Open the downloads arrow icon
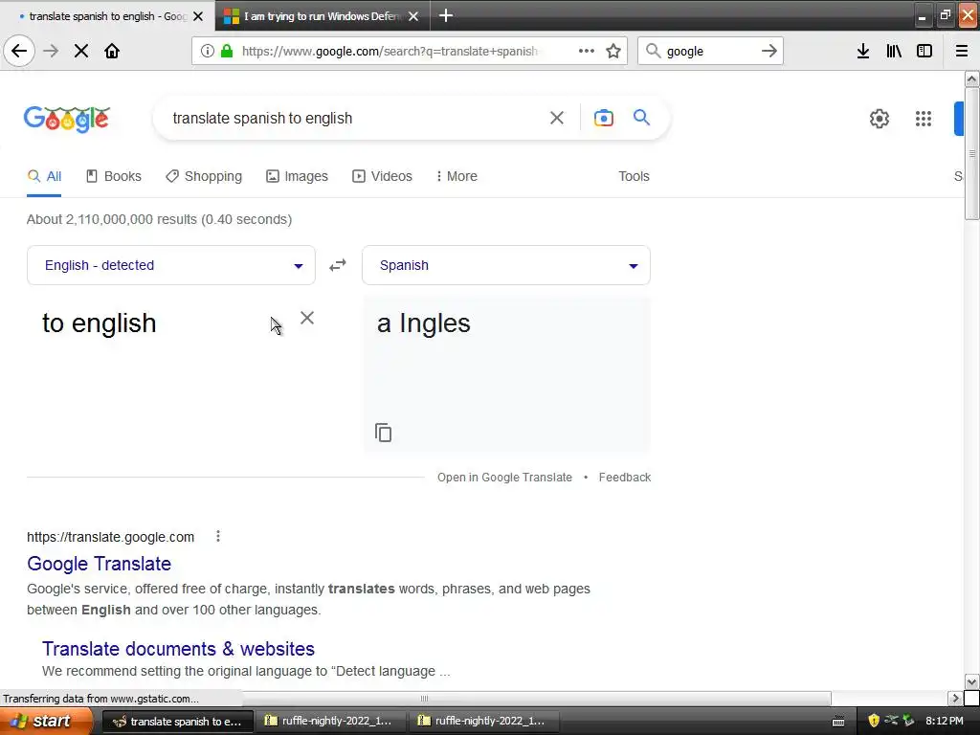The width and height of the screenshot is (980, 735). coord(863,51)
